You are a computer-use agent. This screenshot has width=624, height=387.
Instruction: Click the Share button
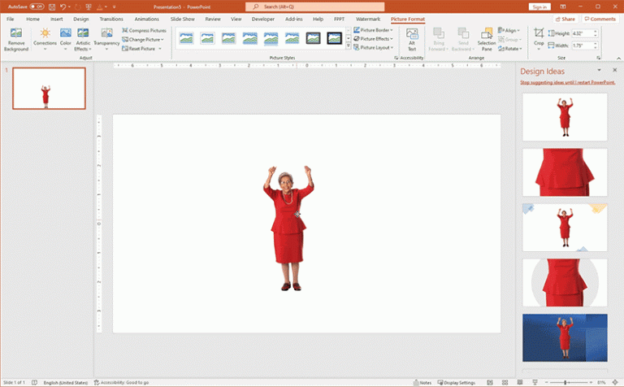[x=565, y=20]
